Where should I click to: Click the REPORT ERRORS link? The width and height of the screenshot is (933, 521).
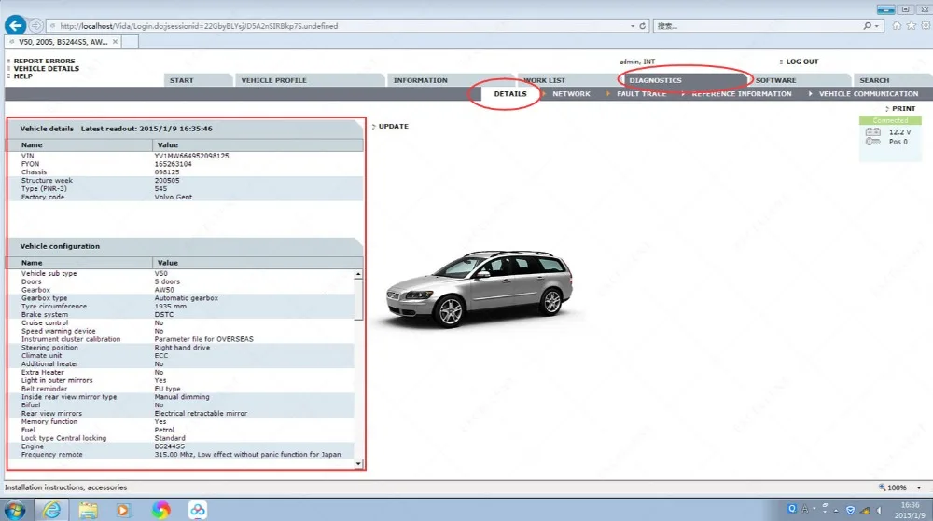coord(44,61)
